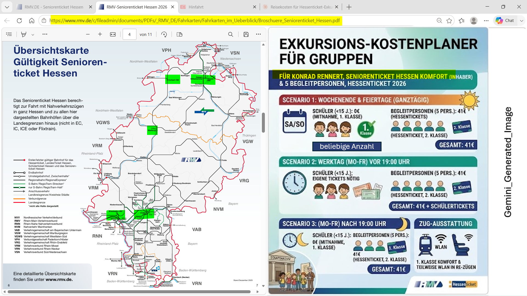Viewport: 527px width, 296px height.
Task: Open more PDF annotation tools
Action: tap(45, 34)
